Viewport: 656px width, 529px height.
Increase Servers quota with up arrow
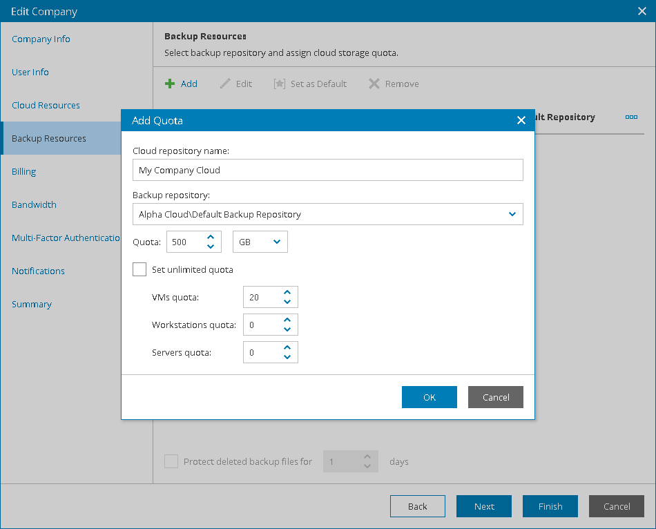[287, 348]
